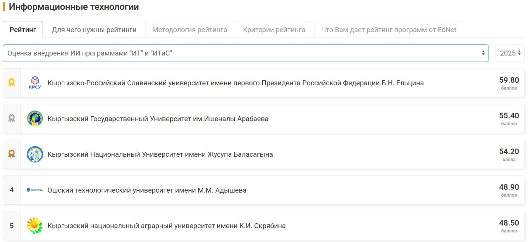
Task: Click the 59.80 баллов score
Action: (x=509, y=83)
